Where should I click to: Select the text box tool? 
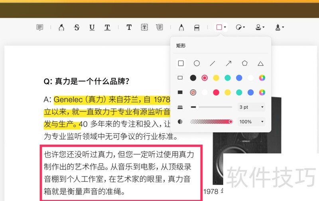pyautogui.click(x=144, y=27)
